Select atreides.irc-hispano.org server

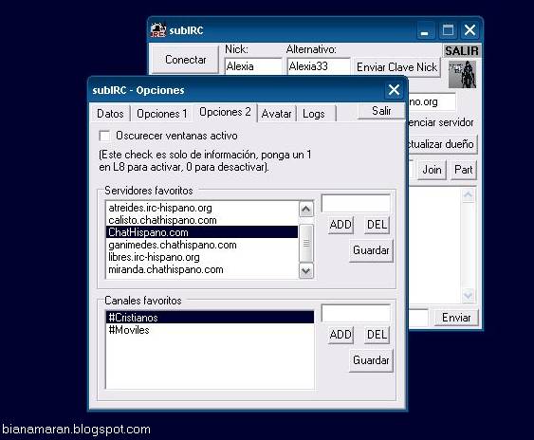click(x=202, y=208)
